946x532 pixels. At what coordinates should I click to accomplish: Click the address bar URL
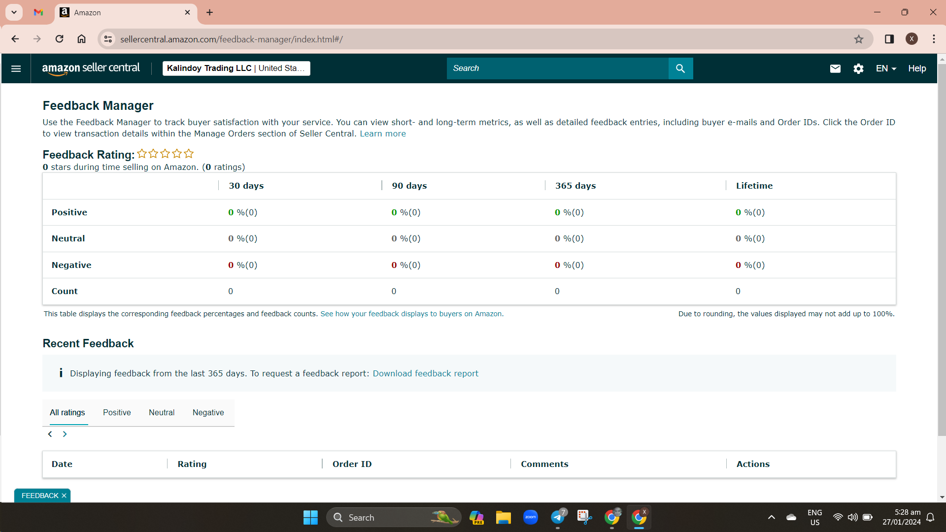(x=231, y=39)
